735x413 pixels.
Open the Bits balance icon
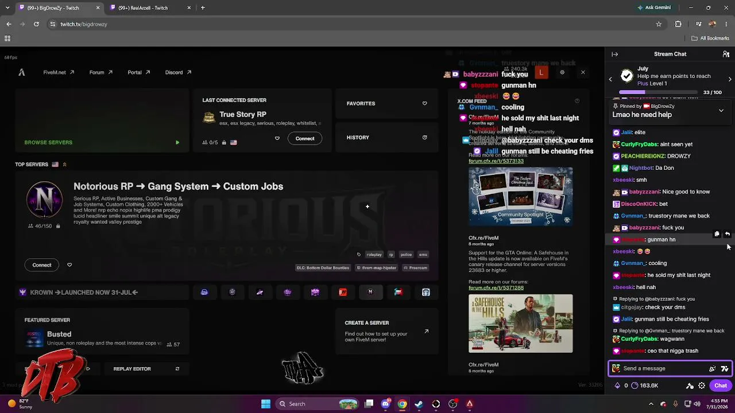point(617,385)
